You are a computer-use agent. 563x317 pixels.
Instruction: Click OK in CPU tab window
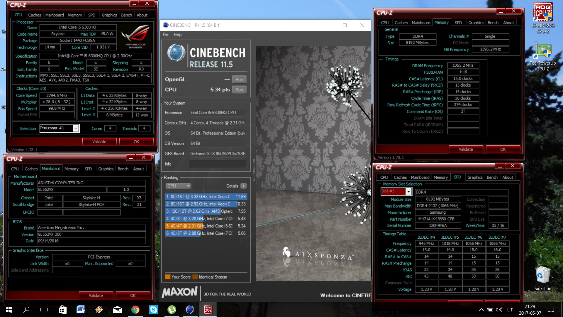pos(136,142)
